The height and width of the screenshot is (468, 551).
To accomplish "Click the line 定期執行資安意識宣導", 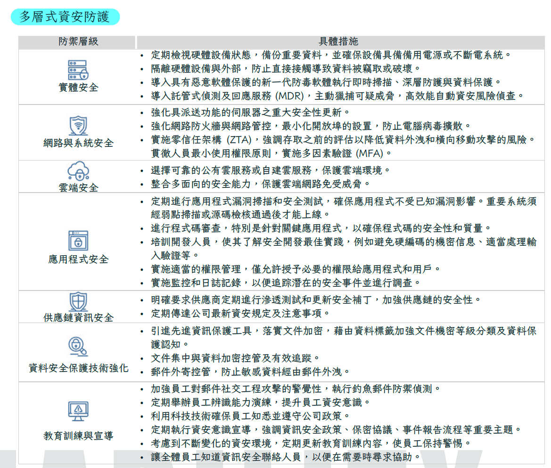I will (336, 430).
